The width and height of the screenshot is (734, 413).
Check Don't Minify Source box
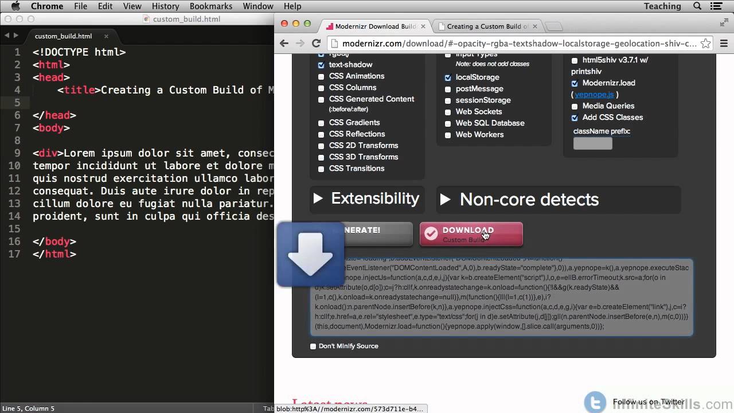click(313, 346)
